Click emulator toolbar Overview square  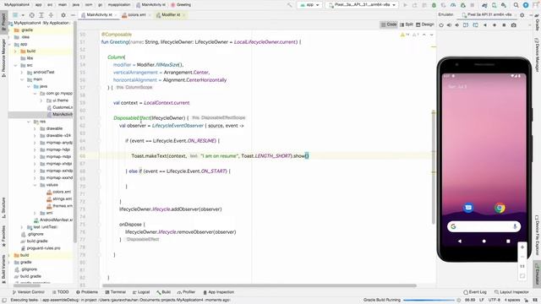coord(504,24)
